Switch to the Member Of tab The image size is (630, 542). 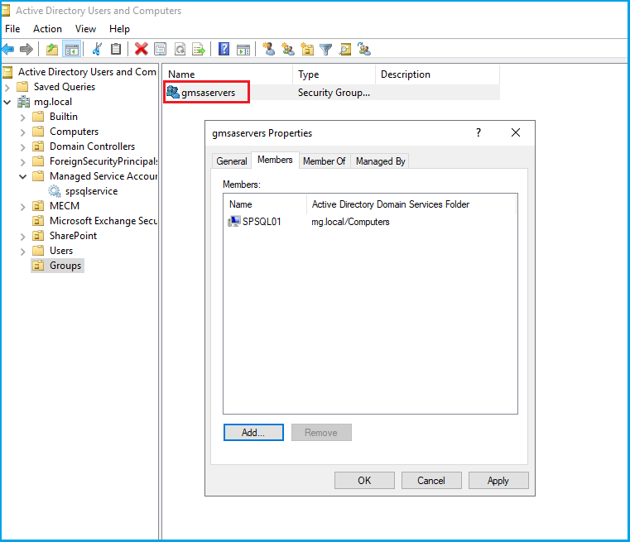coord(324,161)
